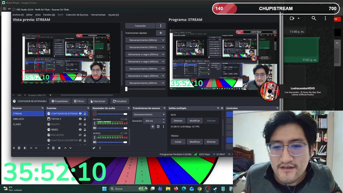Viewport: 343px width, 193px height.
Task: Open the Vista menu
Action: (38, 15)
